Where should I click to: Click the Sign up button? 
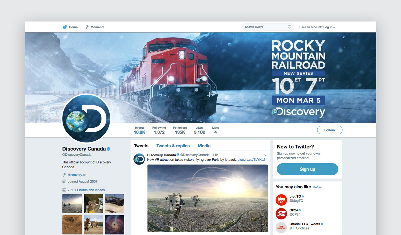307,169
